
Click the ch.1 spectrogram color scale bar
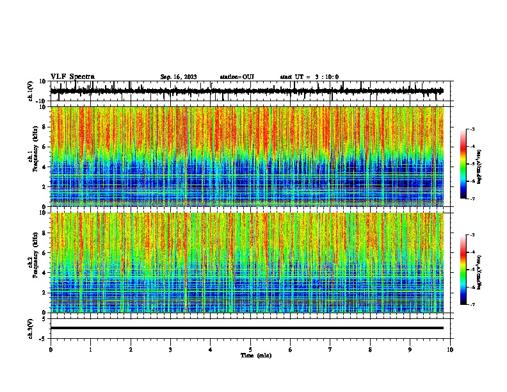(463, 164)
